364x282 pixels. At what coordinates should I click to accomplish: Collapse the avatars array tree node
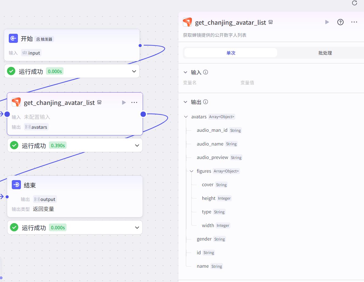186,117
